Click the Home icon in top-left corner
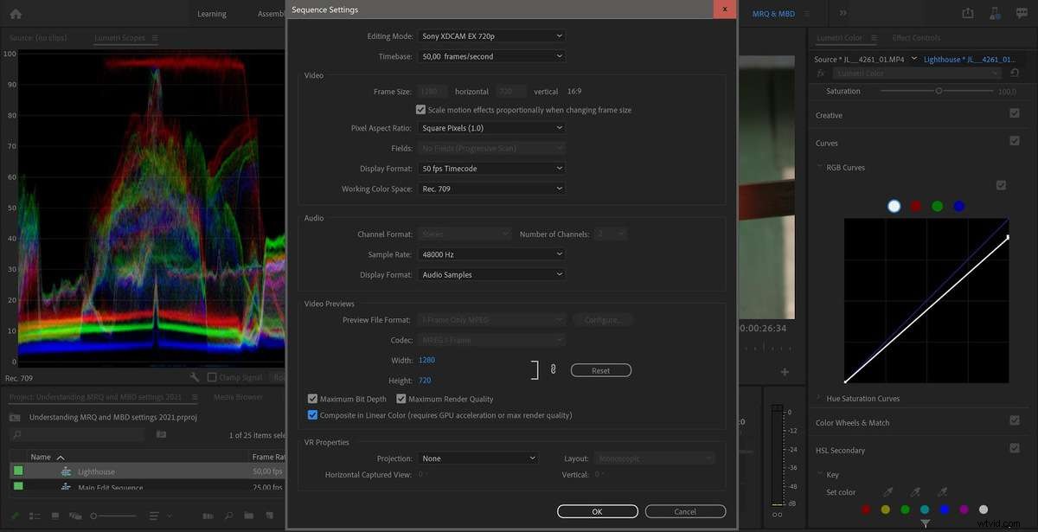 pos(14,13)
